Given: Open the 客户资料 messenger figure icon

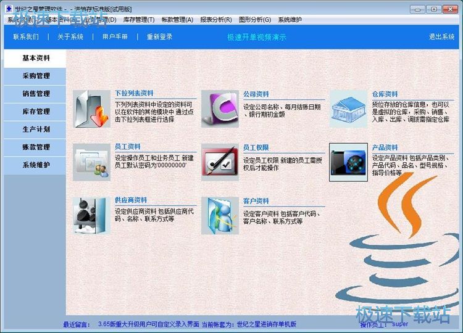Looking at the screenshot, I should [x=220, y=216].
